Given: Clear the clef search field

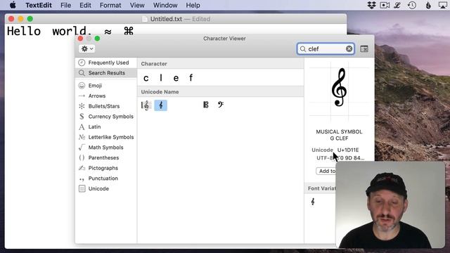Looking at the screenshot, I should (349, 48).
